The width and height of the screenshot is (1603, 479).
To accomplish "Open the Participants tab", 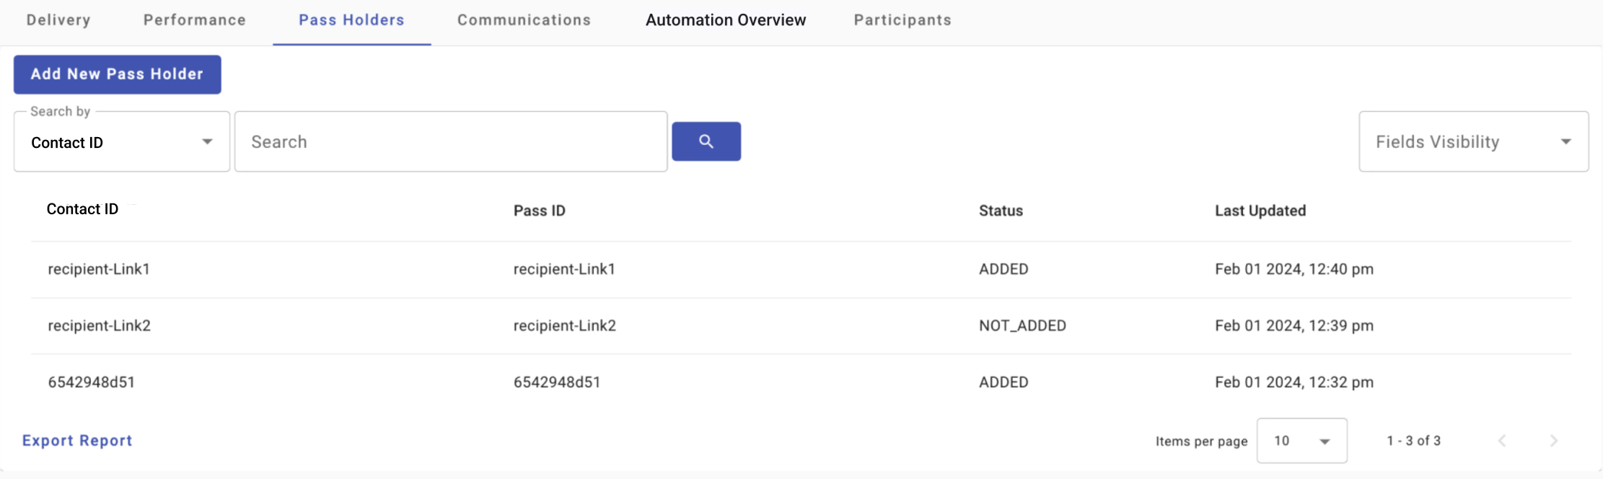I will (x=902, y=20).
